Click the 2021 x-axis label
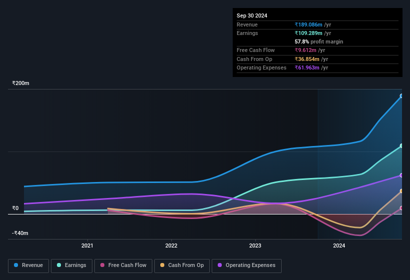The height and width of the screenshot is (280, 410). point(87,245)
